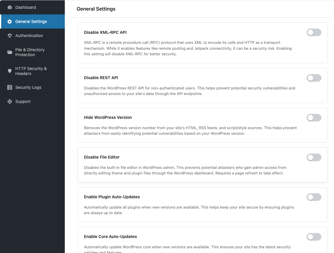The height and width of the screenshot is (253, 334).
Task: Click the Authentication shield lock icon
Action: [x=10, y=36]
